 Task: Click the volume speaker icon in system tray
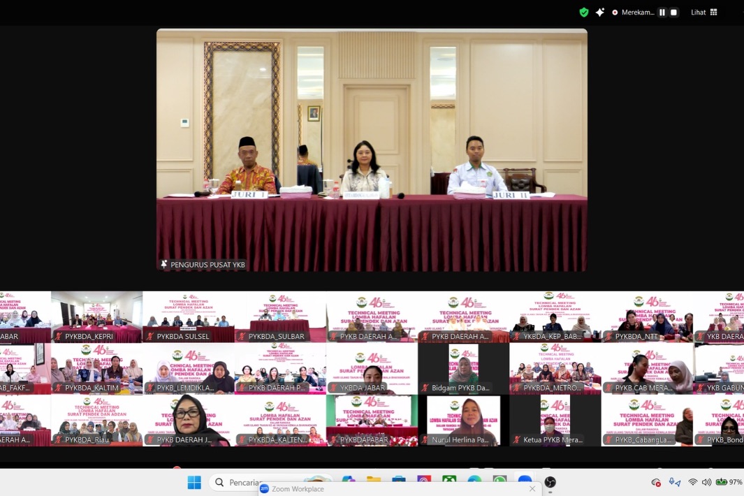(706, 482)
